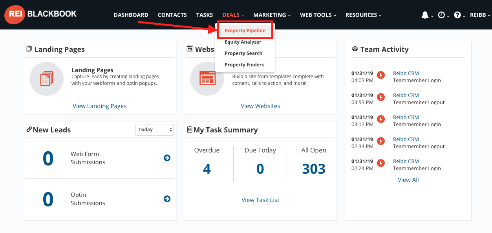
Task: Click the Optin Submissions count
Action: (48, 199)
